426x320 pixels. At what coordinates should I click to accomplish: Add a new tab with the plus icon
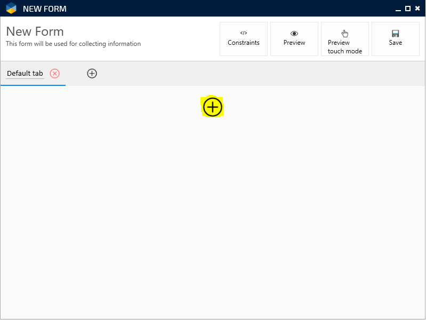(x=92, y=74)
